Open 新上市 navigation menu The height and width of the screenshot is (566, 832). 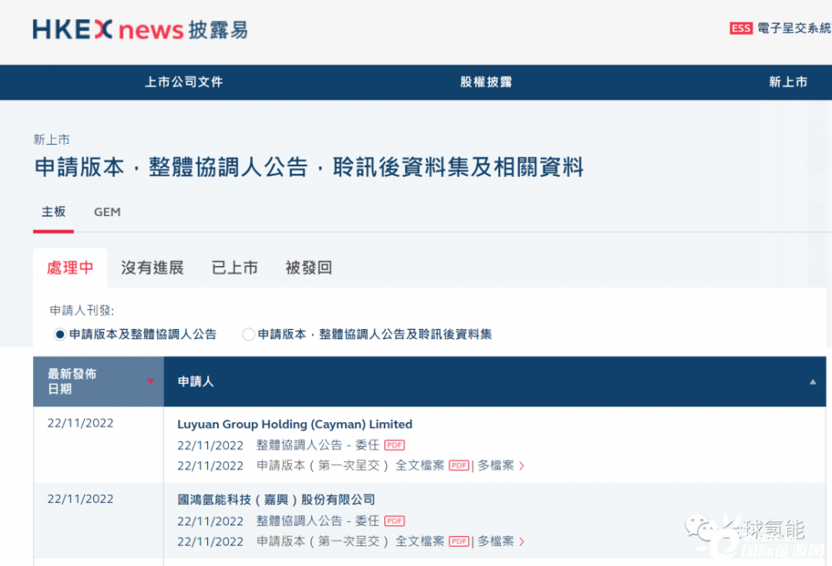(x=787, y=81)
